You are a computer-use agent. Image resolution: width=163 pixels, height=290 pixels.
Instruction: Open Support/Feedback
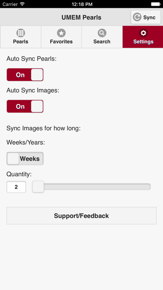pos(81,216)
